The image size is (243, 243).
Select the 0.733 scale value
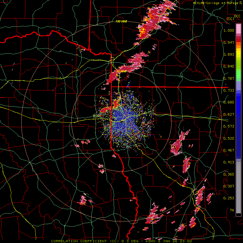pyautogui.click(x=229, y=90)
